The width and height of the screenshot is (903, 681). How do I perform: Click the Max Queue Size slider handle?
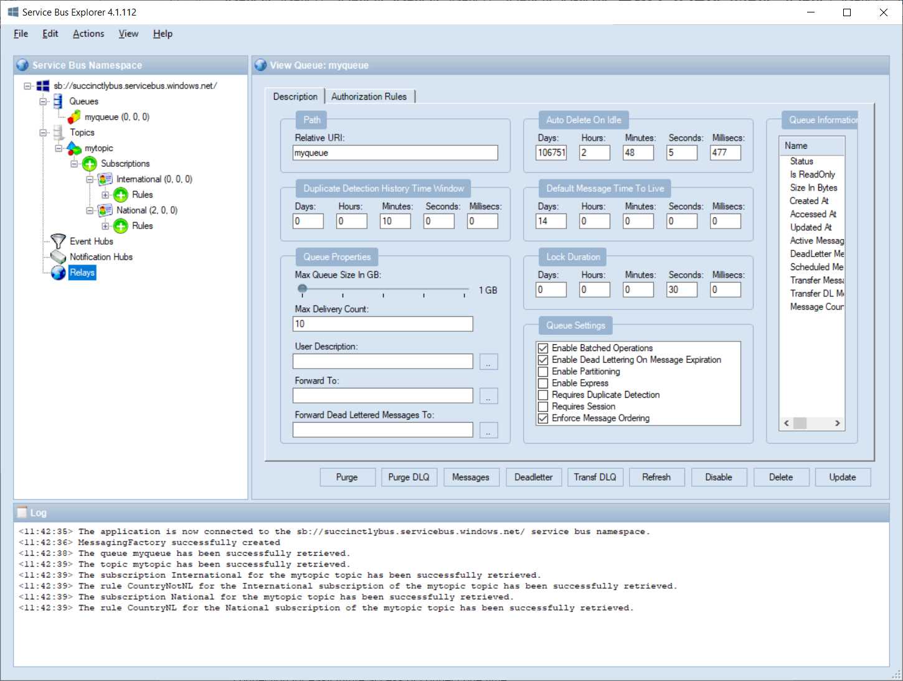click(302, 289)
